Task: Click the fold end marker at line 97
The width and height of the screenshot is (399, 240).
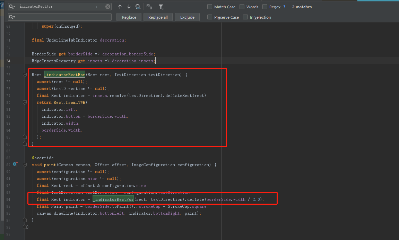Action: tap(25, 220)
